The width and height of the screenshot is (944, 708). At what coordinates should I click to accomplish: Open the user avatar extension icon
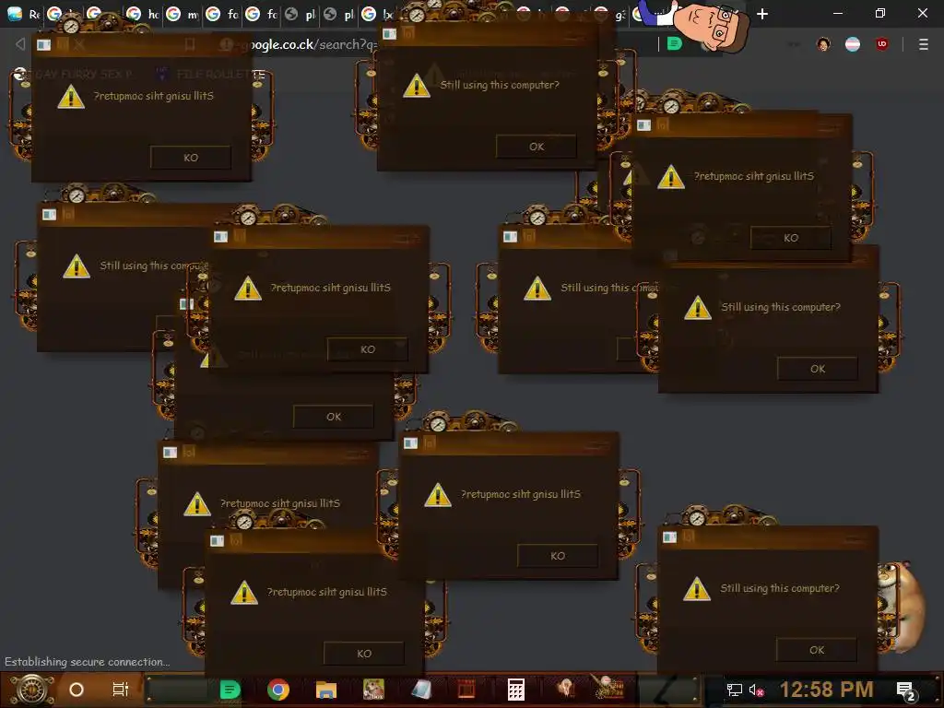point(823,44)
